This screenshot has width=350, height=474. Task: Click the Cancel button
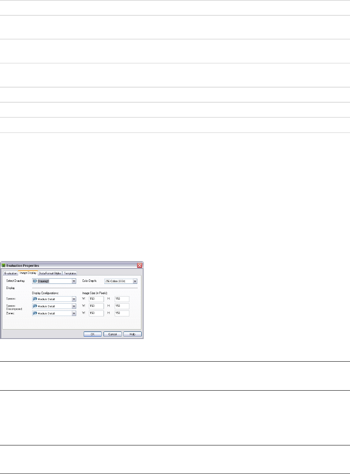click(x=112, y=334)
